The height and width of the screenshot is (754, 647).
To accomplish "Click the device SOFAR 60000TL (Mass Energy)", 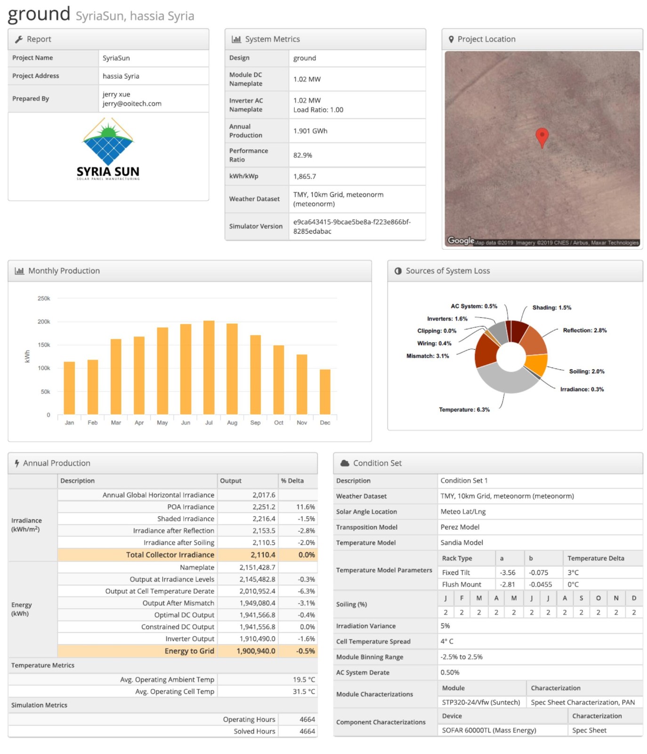I will [x=489, y=730].
